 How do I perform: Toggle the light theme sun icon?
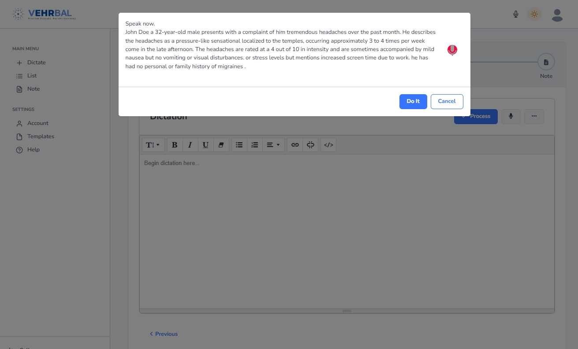point(534,14)
